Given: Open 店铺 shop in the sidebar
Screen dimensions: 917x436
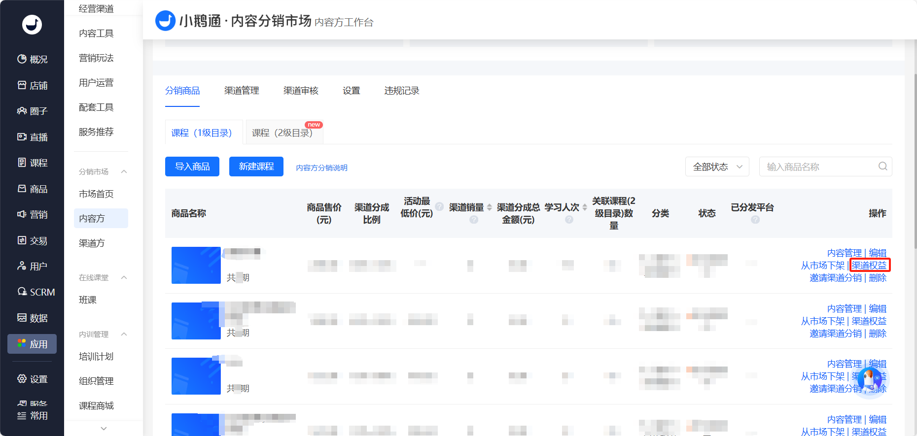Looking at the screenshot, I should click(32, 85).
